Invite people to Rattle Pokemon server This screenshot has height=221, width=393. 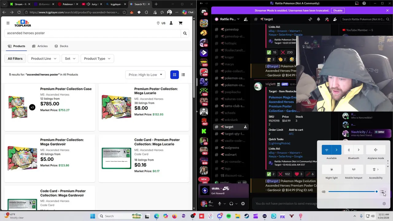point(246,19)
